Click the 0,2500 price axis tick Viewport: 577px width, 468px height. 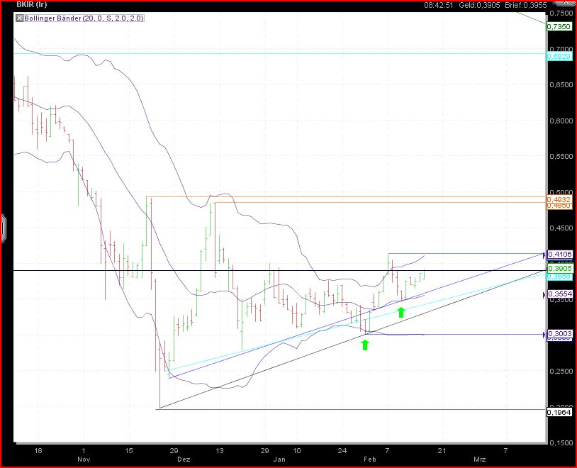(561, 371)
